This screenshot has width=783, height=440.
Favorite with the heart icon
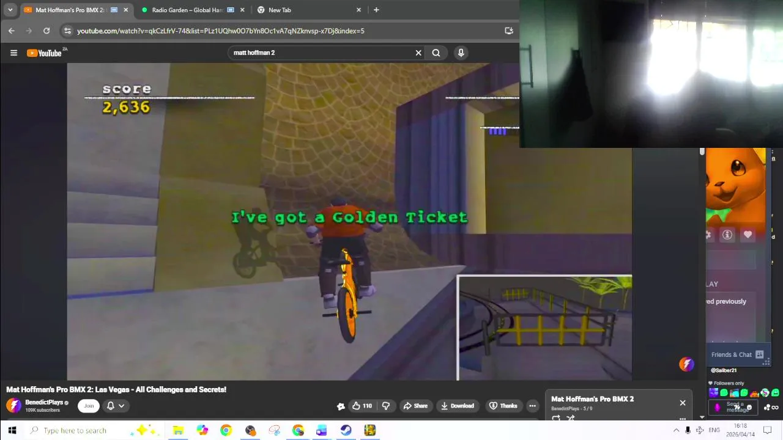(748, 235)
